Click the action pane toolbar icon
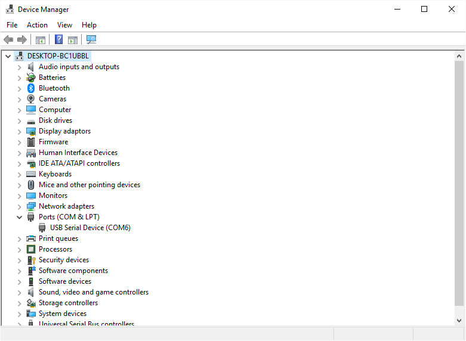Viewport: 466px width, 341px height. coord(73,40)
